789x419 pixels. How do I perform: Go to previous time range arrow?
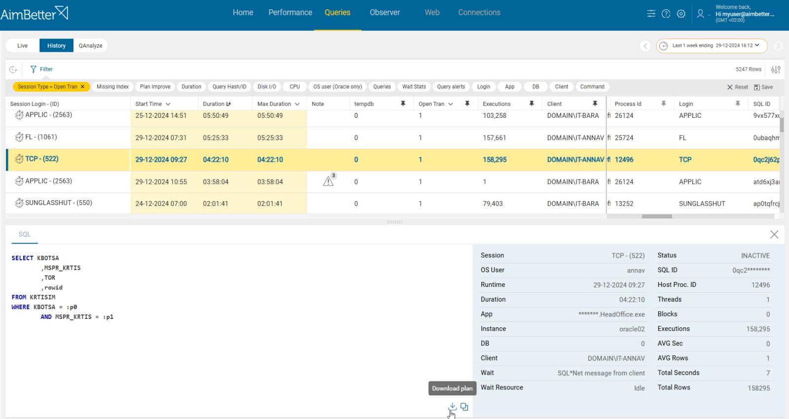(645, 46)
